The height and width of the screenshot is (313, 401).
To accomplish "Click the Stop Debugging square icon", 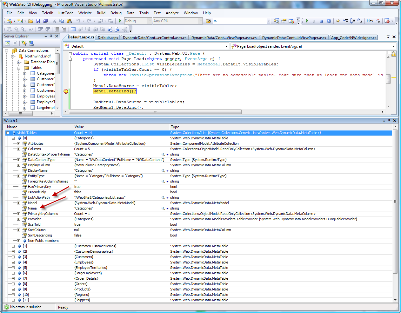I will (x=321, y=21).
